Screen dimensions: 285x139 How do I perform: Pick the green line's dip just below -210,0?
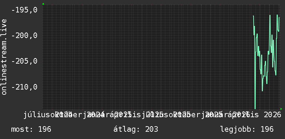(262, 91)
